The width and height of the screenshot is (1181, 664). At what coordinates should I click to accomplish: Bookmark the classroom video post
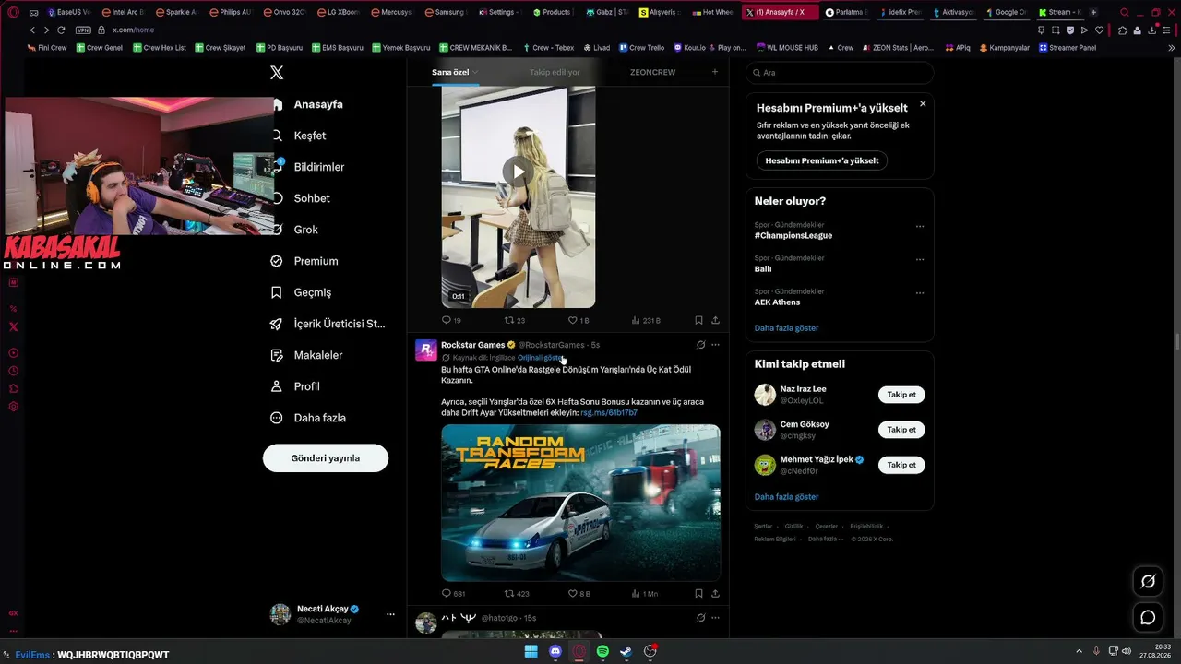point(698,320)
